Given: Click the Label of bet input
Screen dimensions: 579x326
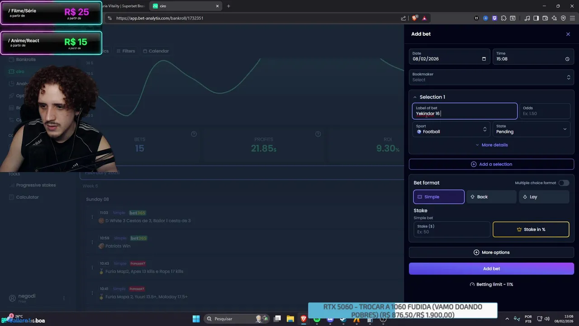Looking at the screenshot, I should (x=465, y=111).
